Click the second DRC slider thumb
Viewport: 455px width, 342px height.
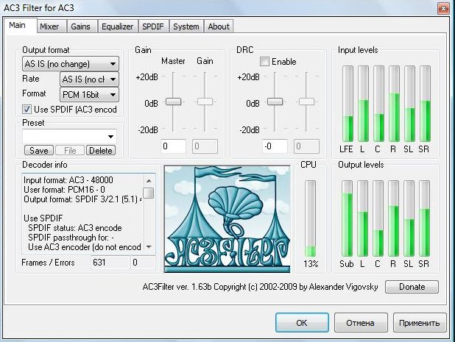click(307, 101)
